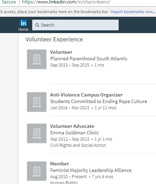
Task: Open LinkedIn Home via logo icon
Action: 23,23
